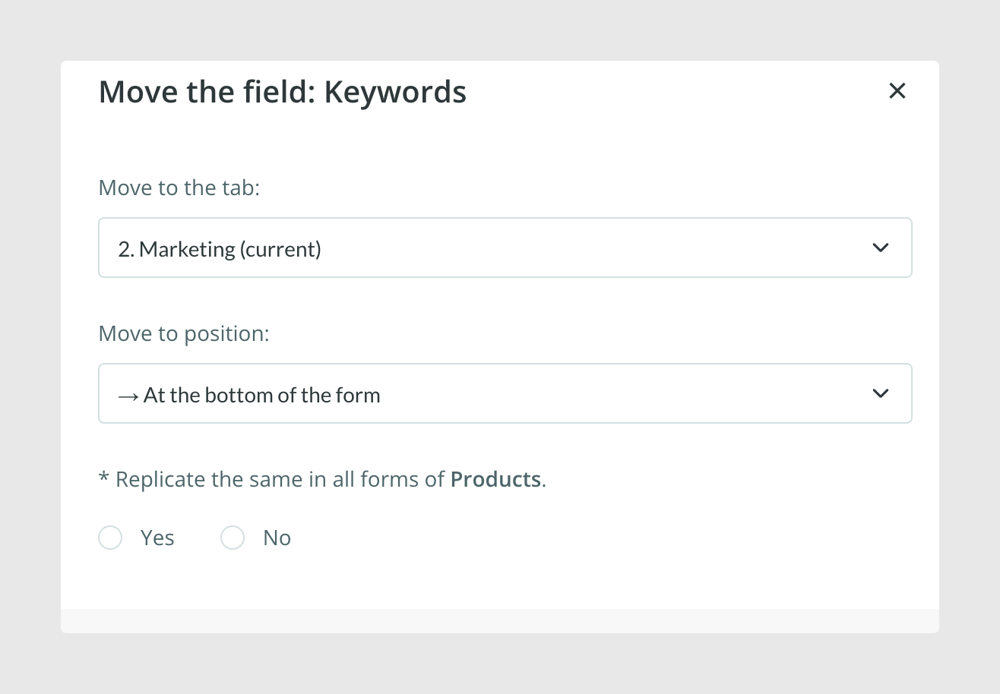The image size is (1000, 694).
Task: Click the Yes label text
Action: tap(157, 538)
